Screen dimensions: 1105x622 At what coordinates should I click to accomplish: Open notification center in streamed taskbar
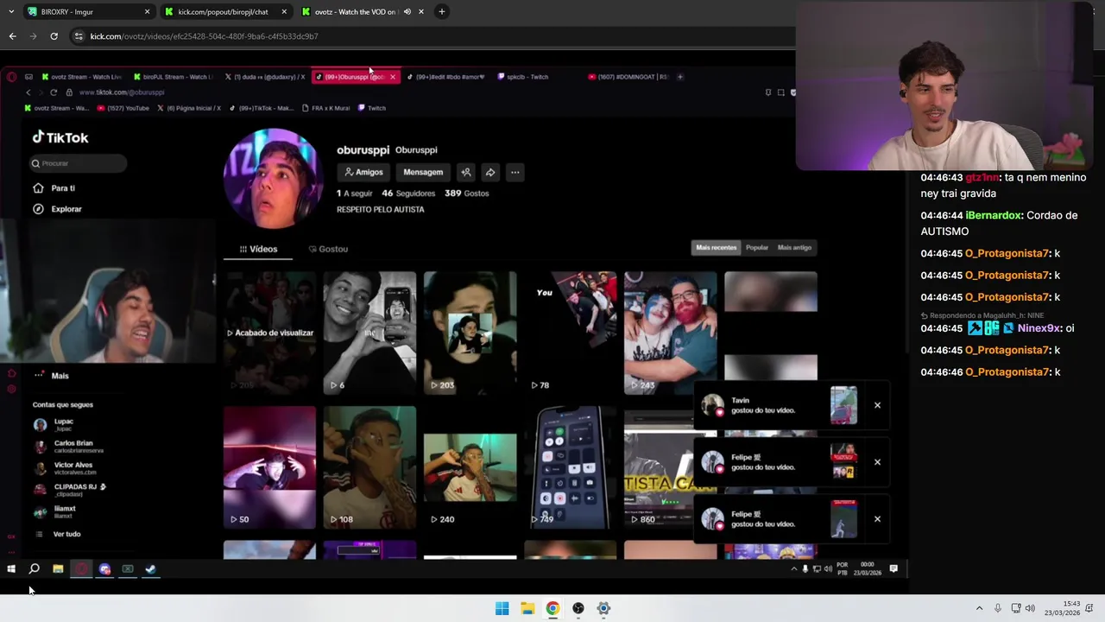pyautogui.click(x=893, y=568)
